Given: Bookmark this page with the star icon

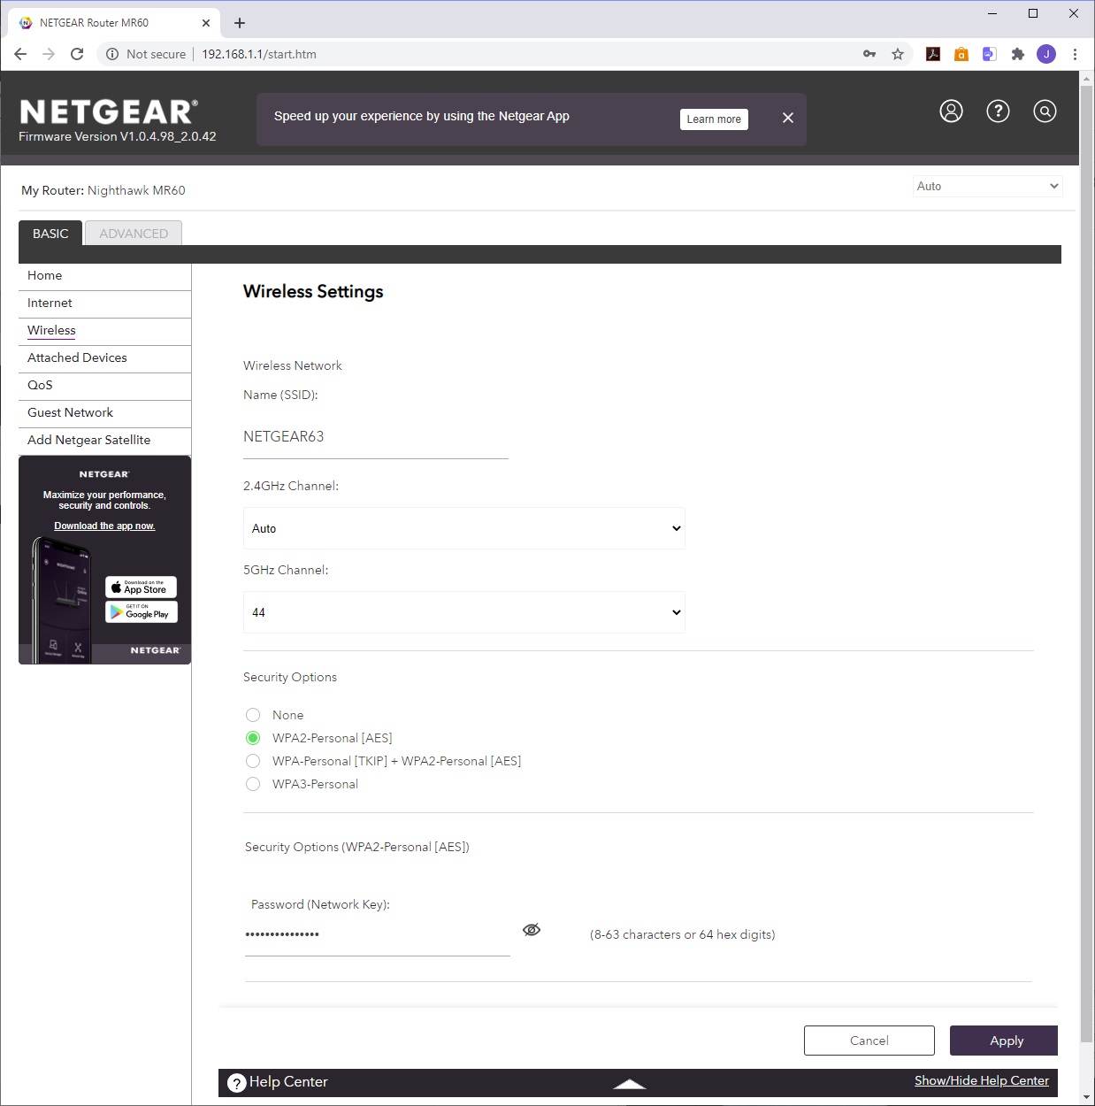Looking at the screenshot, I should (x=898, y=54).
